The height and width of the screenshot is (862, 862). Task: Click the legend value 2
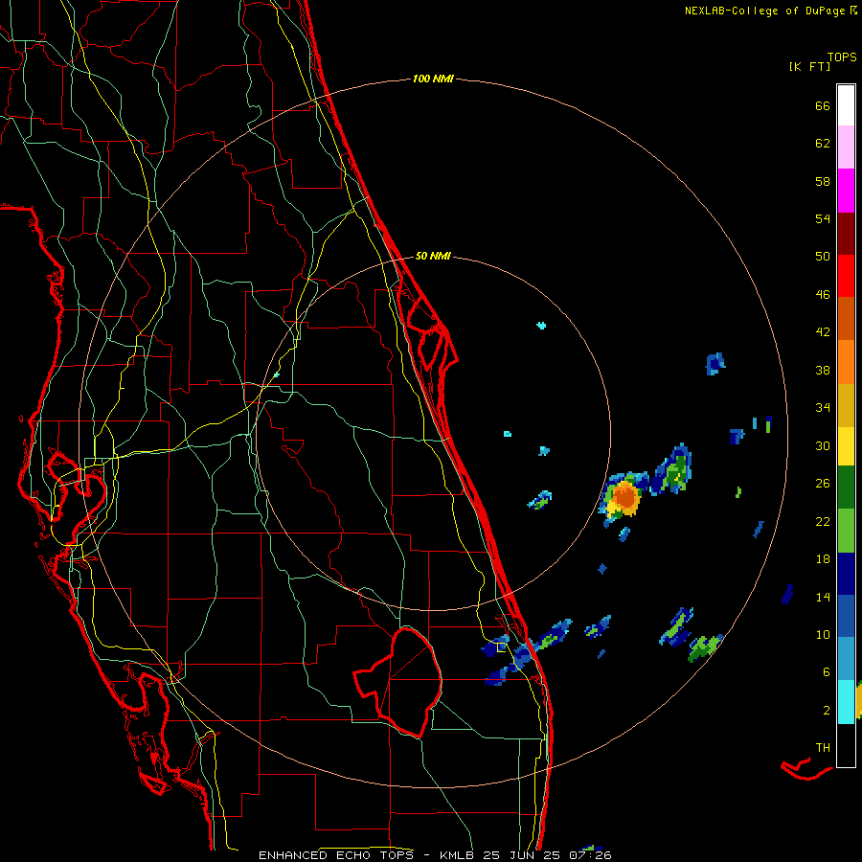tap(827, 711)
